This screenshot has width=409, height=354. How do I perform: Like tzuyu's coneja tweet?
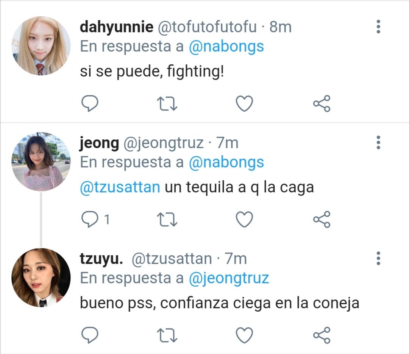[x=244, y=335]
